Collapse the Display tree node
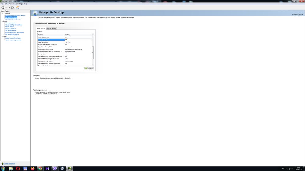This screenshot has width=305, height=171. (x=2, y=21)
